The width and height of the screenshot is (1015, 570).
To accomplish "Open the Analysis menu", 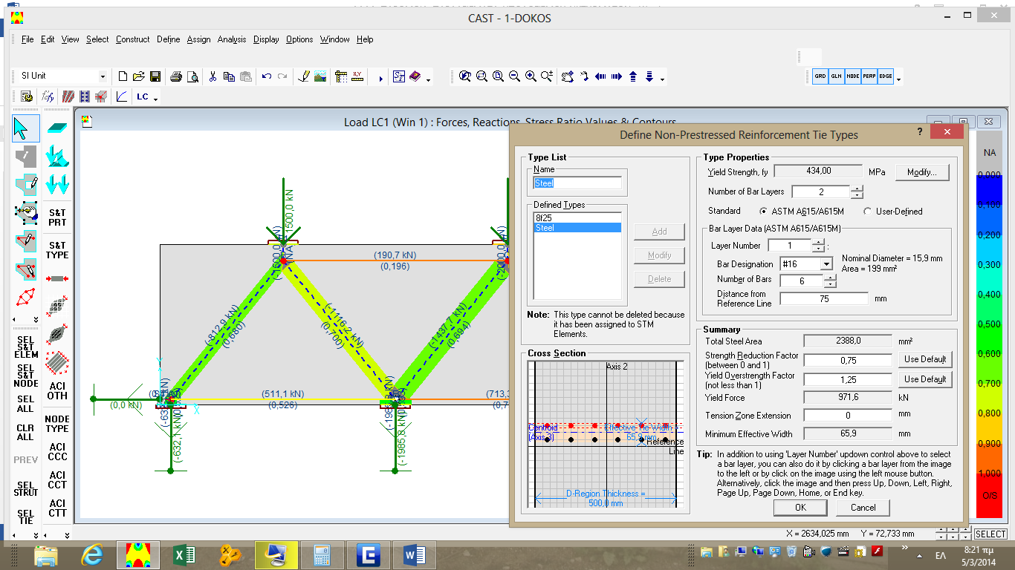I will tap(232, 39).
